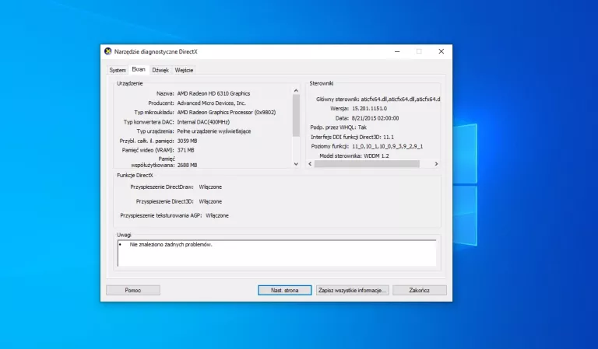This screenshot has height=349, width=598.
Task: Click the scroll right arrow in Sterowniki panel
Action: [x=436, y=164]
